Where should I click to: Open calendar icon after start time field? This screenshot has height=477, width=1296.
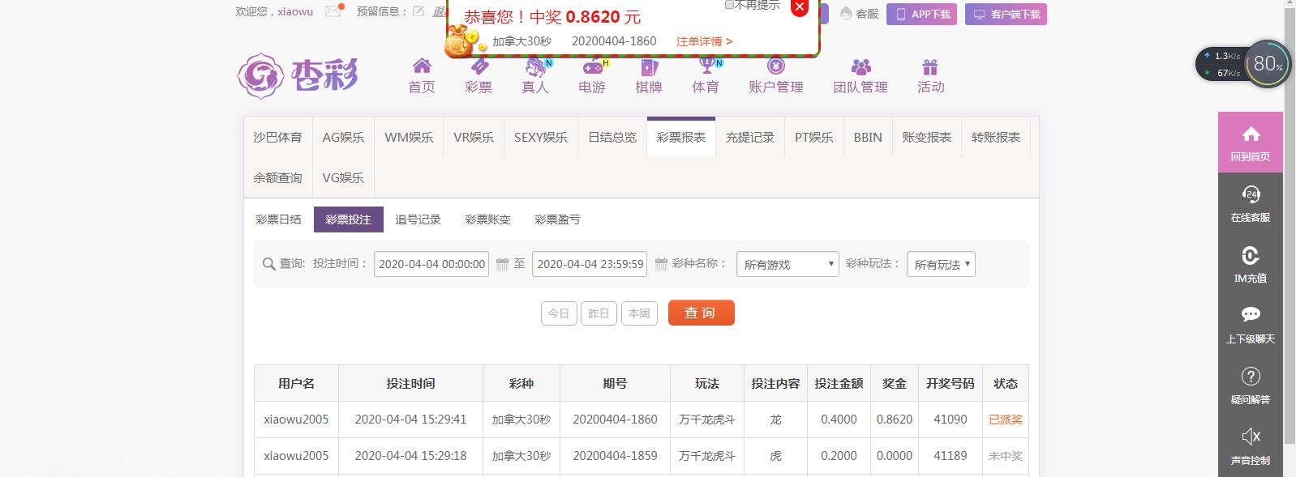pos(502,264)
